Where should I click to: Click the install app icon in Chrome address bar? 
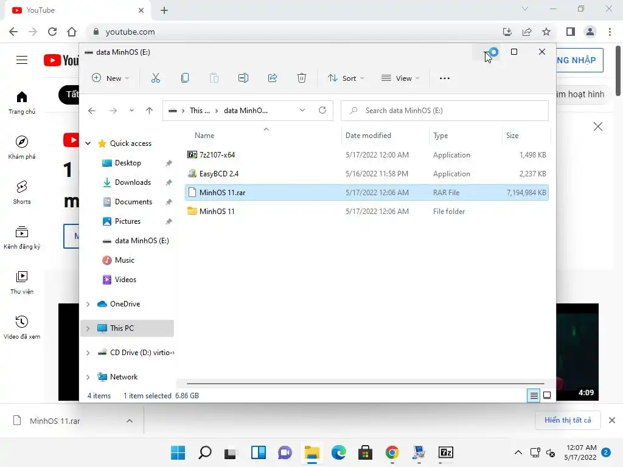pyautogui.click(x=507, y=32)
